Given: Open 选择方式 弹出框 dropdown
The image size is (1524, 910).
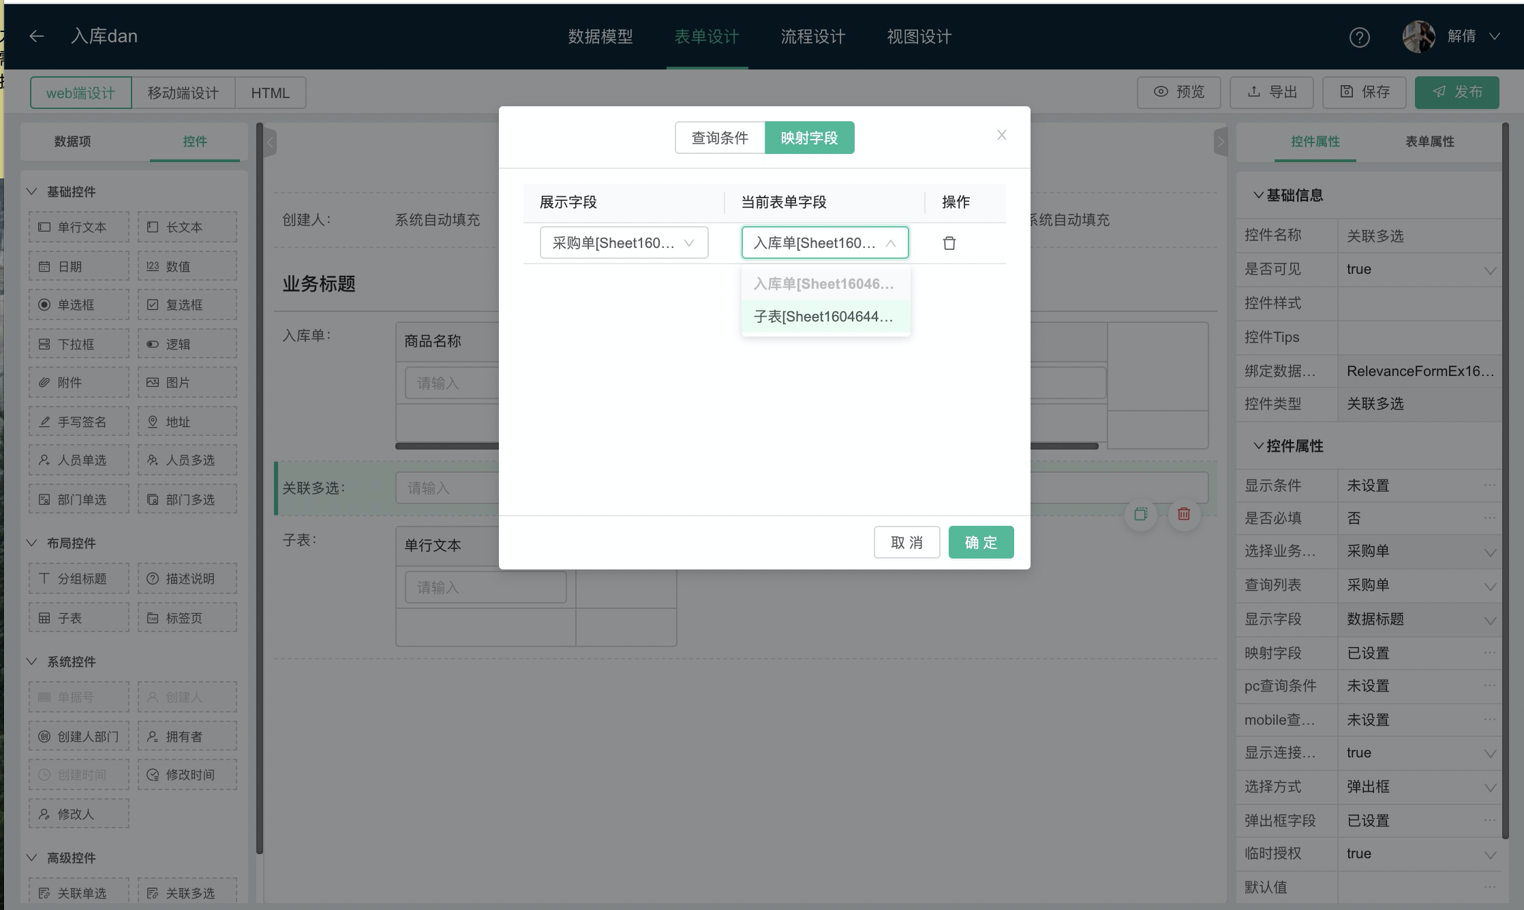Looking at the screenshot, I should pos(1419,787).
